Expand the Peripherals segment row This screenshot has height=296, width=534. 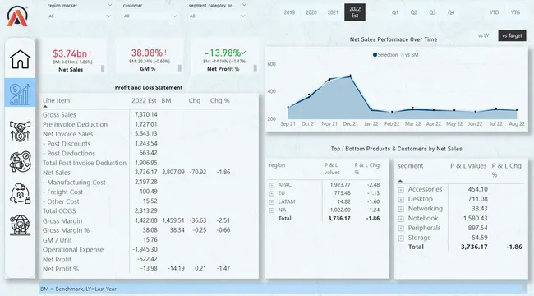(401, 228)
